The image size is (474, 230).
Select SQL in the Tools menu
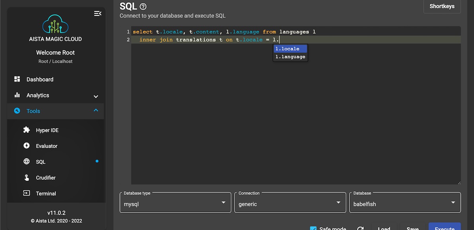tap(41, 162)
